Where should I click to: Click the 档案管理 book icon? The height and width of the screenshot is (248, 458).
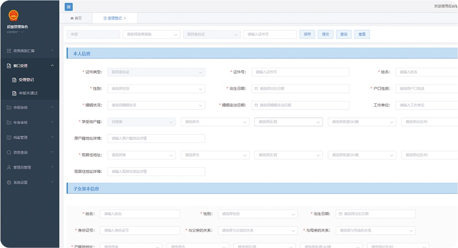9,138
